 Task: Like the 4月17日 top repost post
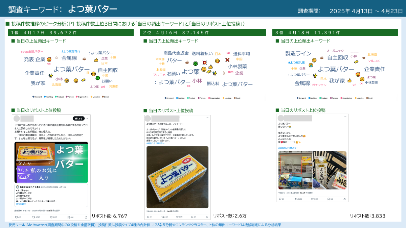(52, 217)
